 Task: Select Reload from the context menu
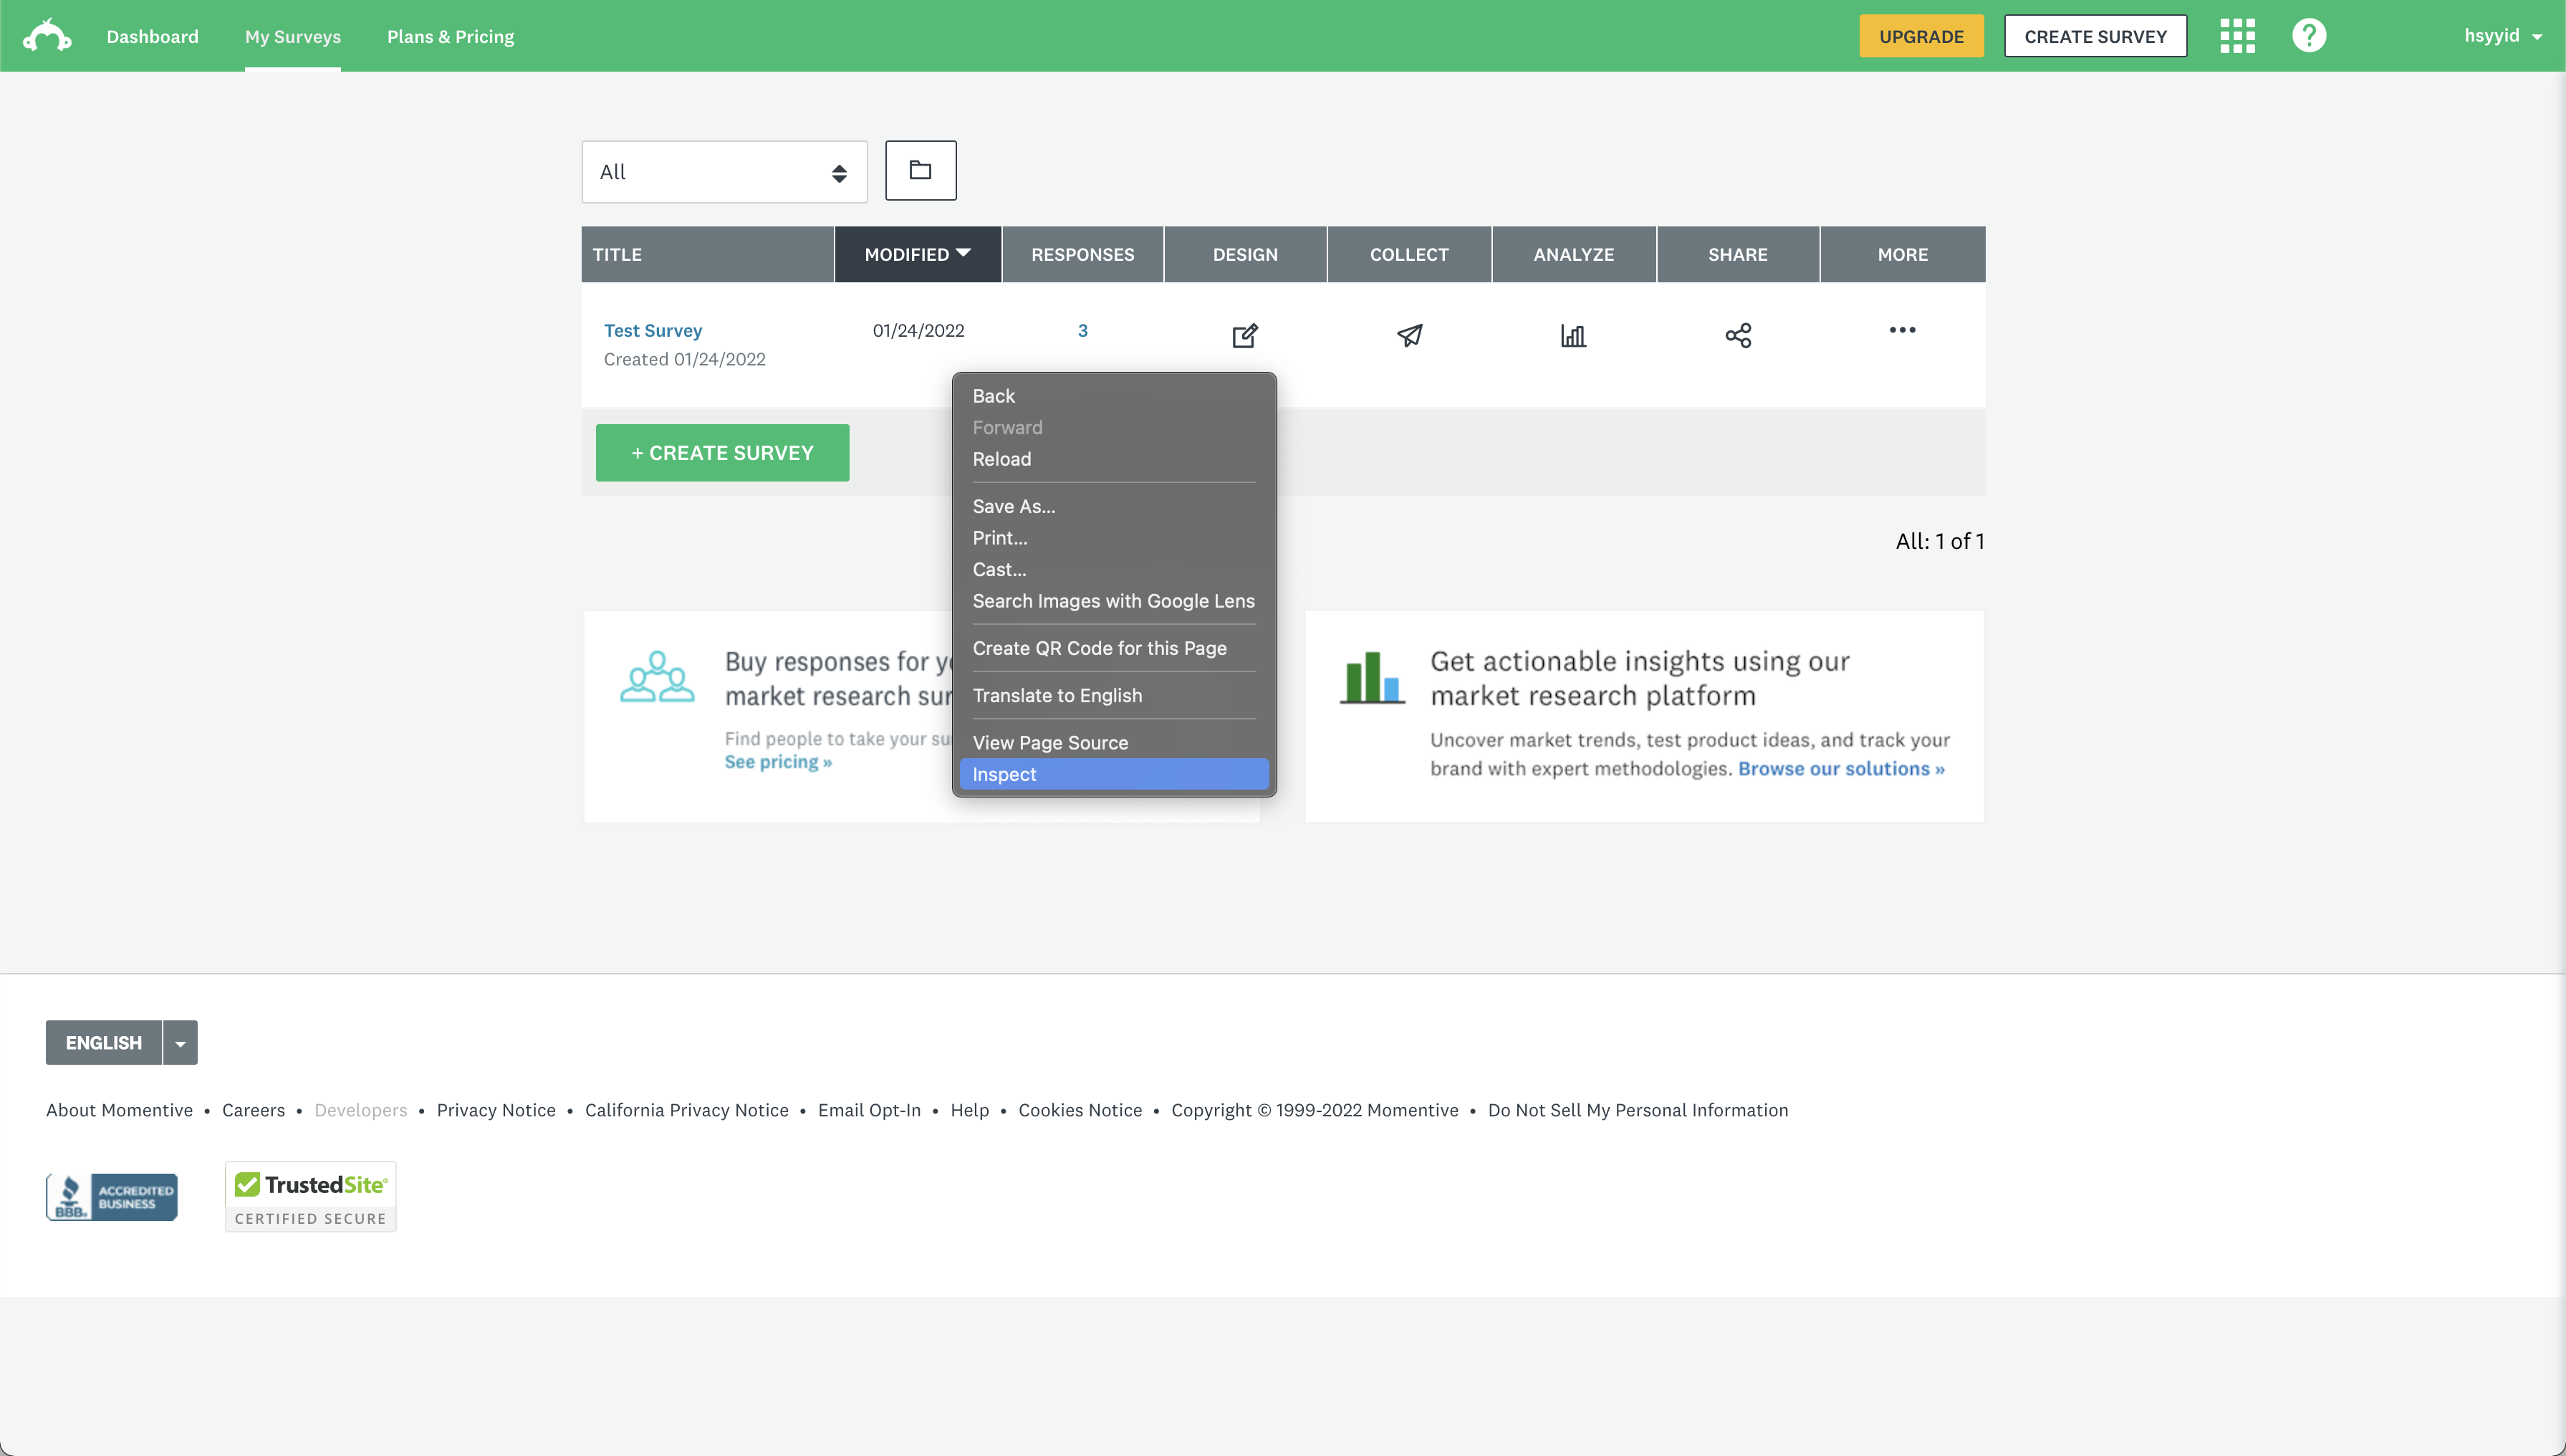click(x=1001, y=459)
